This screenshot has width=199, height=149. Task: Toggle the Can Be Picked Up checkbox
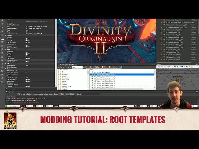pyautogui.click(x=26, y=79)
